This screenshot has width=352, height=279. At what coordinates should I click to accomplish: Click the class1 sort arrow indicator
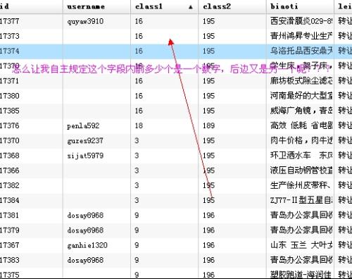191,7
